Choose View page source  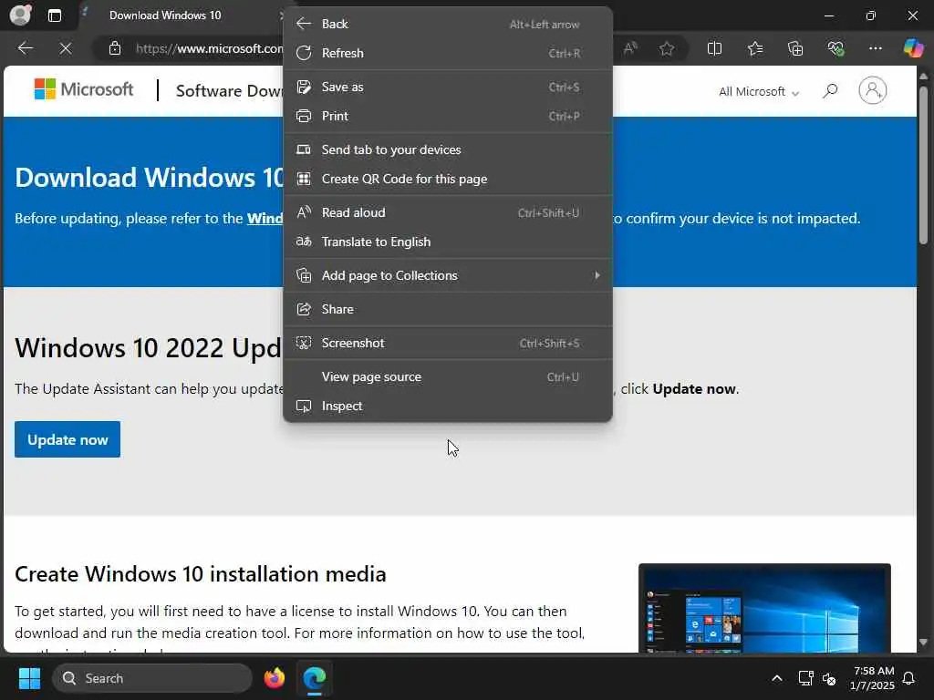pos(447,377)
